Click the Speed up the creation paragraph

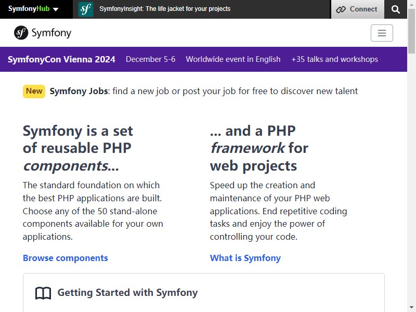278,211
